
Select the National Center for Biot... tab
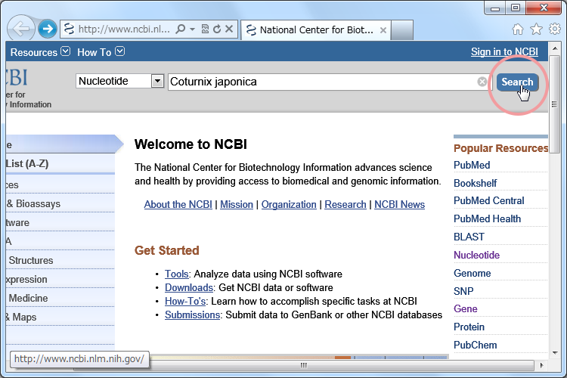[x=316, y=30]
